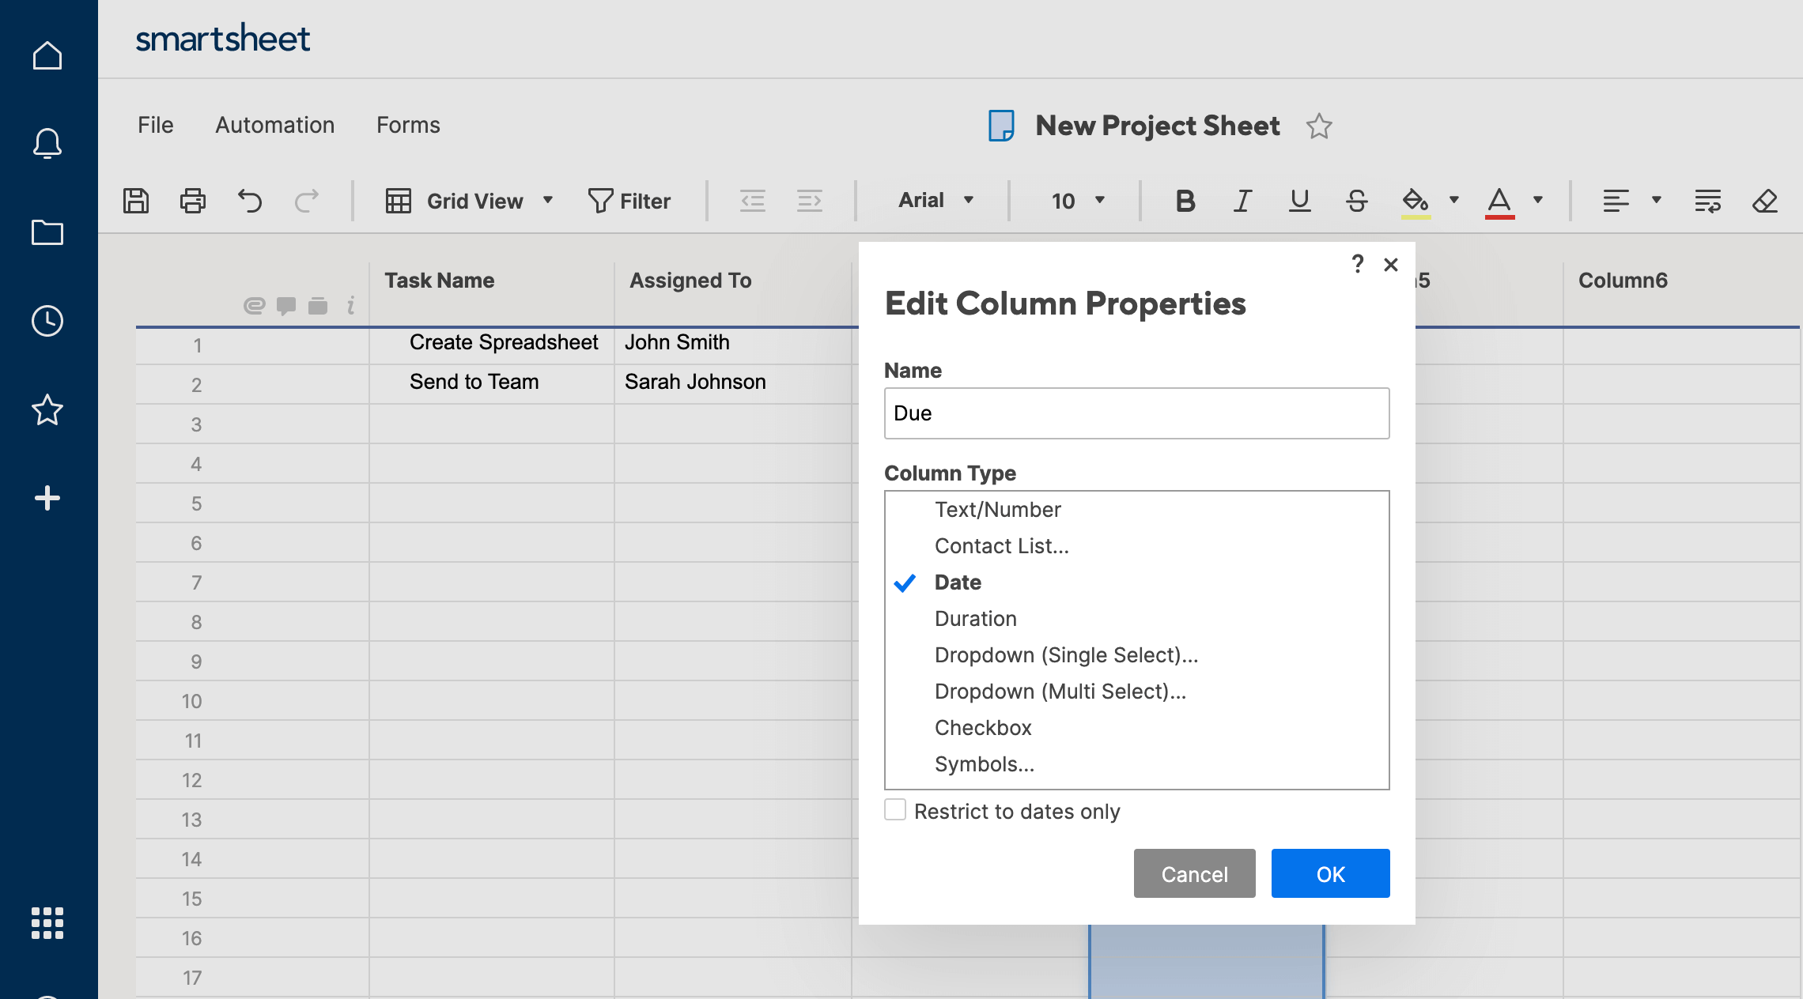Expand the Grid View dropdown

tap(546, 199)
